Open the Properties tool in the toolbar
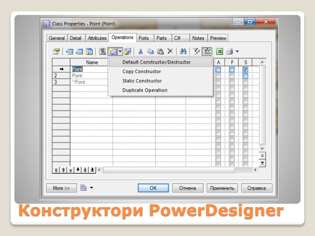Viewport: 315px width, 236px height. (x=56, y=52)
